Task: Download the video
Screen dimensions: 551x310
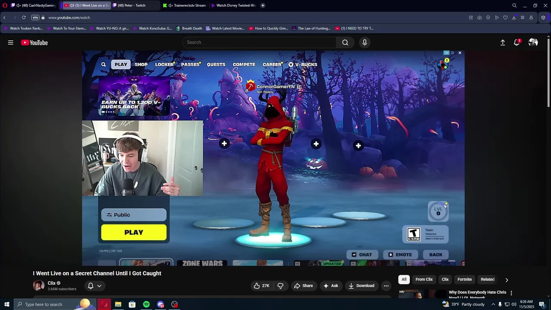Action: (361, 285)
